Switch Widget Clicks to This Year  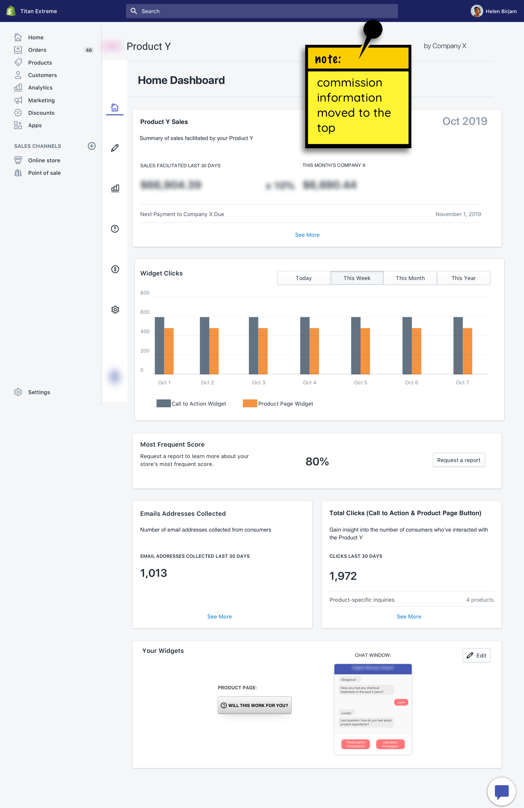463,278
